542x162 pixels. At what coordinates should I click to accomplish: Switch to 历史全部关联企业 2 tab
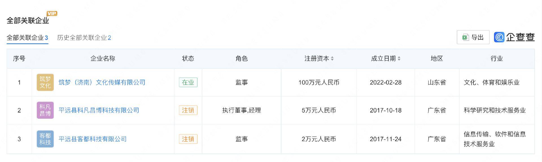[x=84, y=38]
